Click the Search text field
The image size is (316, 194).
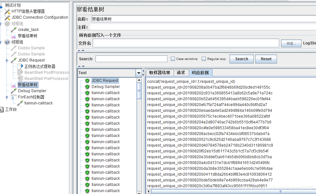[x=131, y=59]
